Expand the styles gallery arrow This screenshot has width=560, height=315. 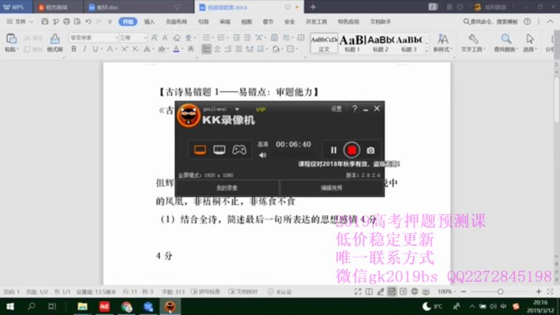[426, 51]
